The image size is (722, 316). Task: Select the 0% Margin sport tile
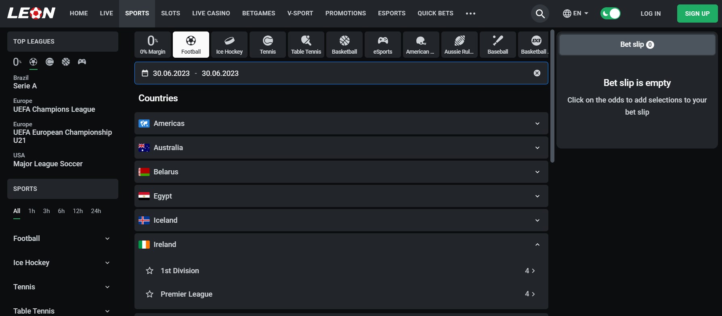point(153,44)
